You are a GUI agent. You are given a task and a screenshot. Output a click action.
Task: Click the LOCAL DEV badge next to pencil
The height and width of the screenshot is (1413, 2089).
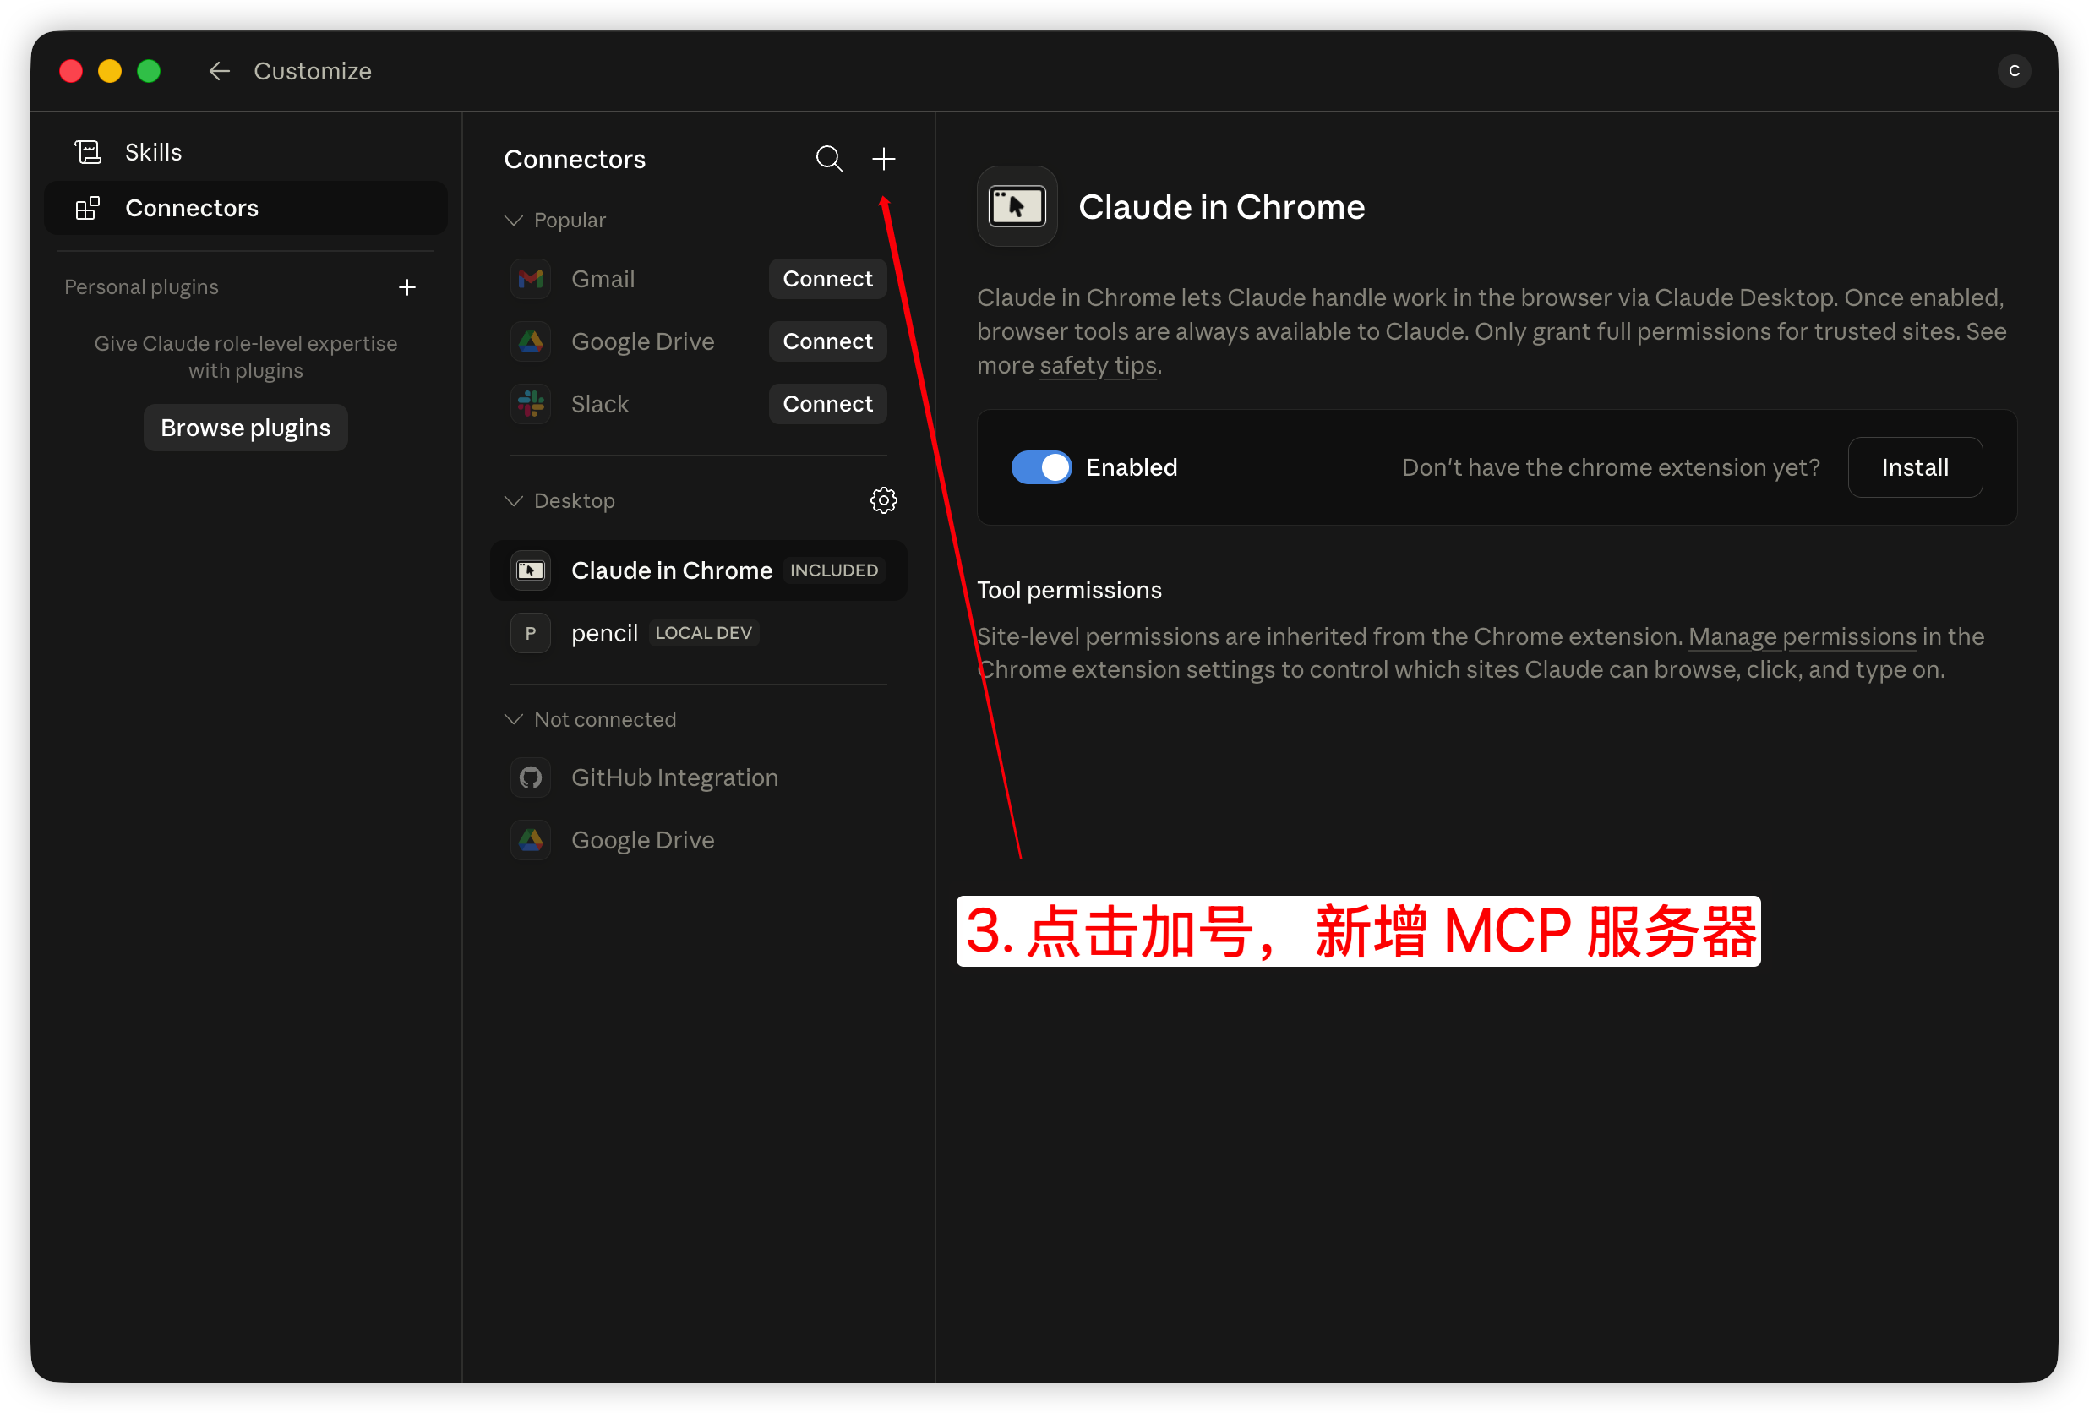point(704,633)
